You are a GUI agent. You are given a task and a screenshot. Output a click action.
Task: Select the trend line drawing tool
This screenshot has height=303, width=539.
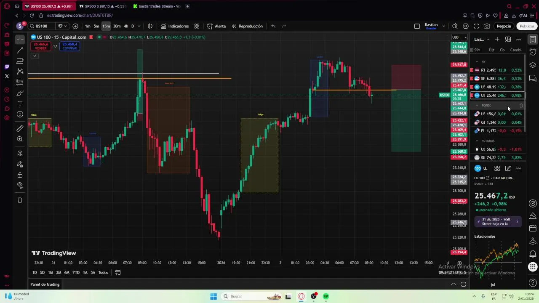pyautogui.click(x=20, y=50)
